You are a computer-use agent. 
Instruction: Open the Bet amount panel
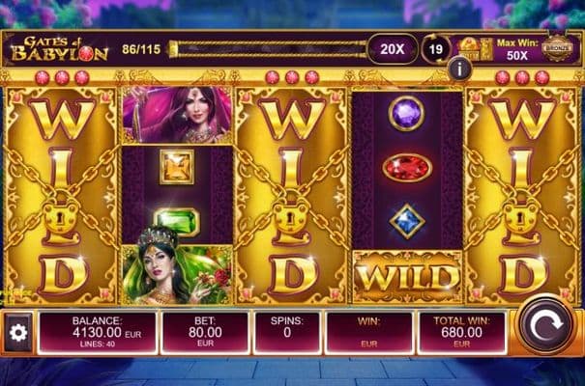coord(205,332)
